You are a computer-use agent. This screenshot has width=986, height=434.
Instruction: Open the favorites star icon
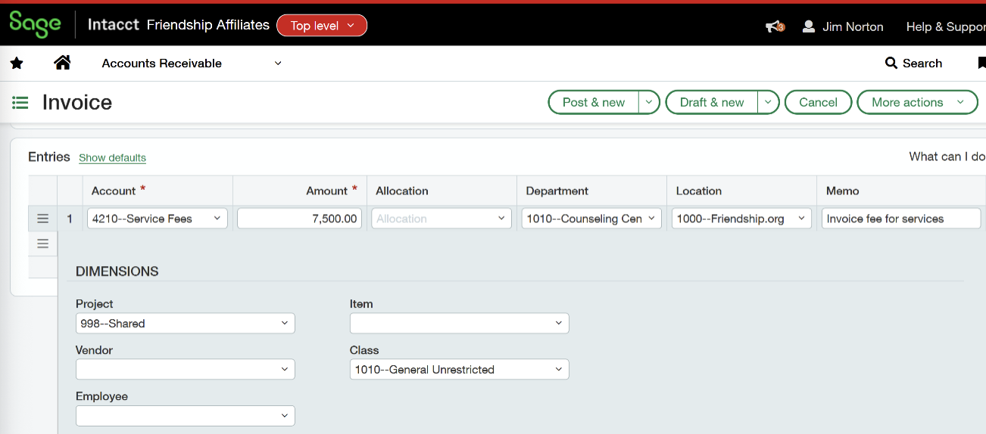tap(17, 64)
